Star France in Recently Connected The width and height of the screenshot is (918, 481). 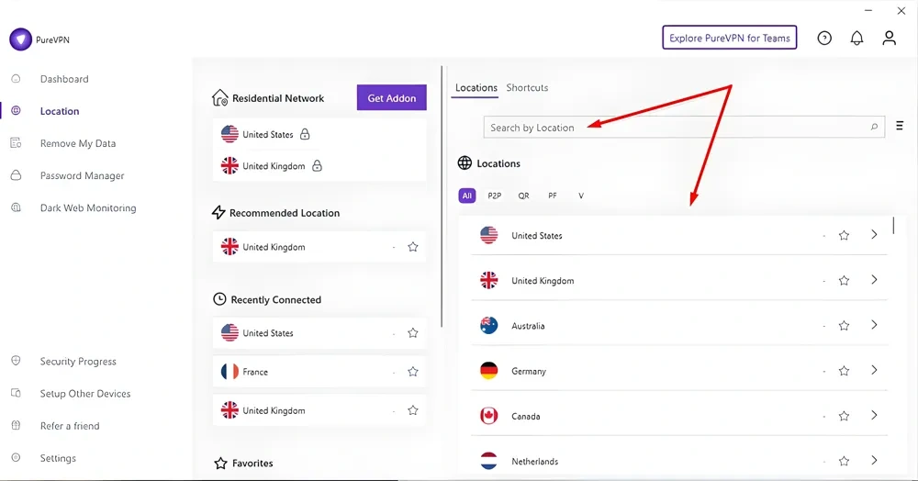(413, 371)
